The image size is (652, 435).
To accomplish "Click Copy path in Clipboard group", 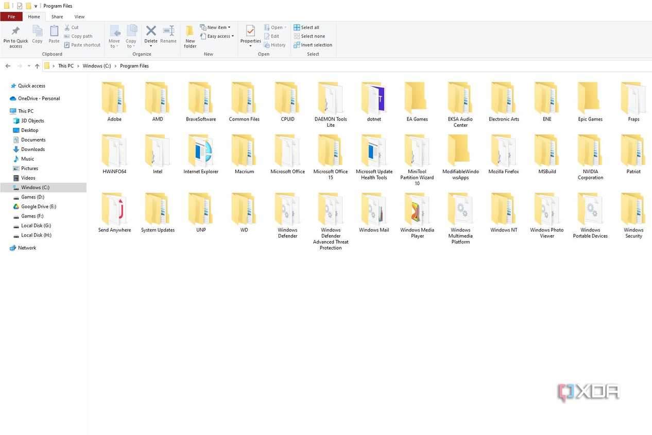I will coord(78,36).
